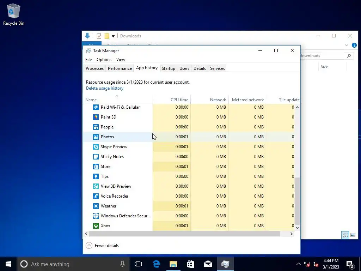Screen dimensions: 361x271
Task: Click the Delete usage history link
Action: pos(105,88)
